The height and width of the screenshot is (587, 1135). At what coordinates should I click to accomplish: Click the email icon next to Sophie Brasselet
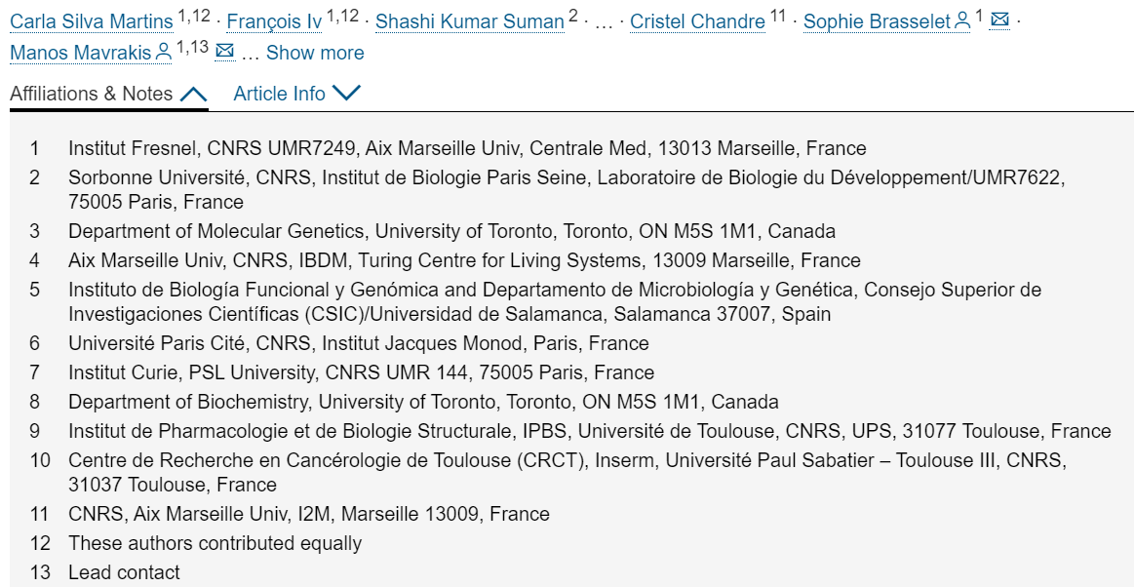[x=999, y=20]
